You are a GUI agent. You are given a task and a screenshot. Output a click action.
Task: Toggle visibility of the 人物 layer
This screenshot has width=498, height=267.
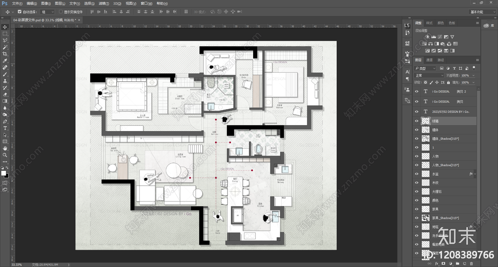(x=416, y=156)
